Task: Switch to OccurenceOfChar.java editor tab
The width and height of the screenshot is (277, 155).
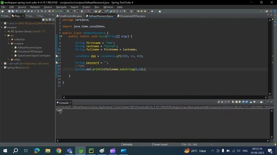Action: tap(131, 16)
